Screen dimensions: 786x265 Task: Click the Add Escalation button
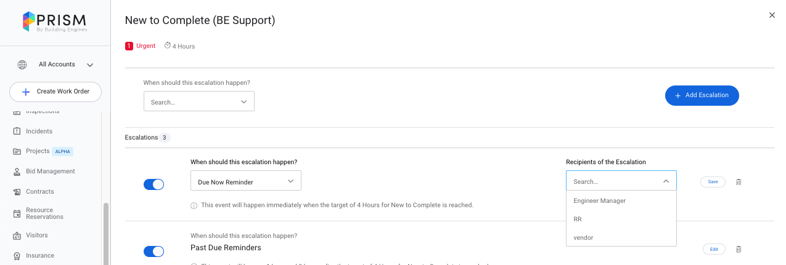(x=702, y=95)
